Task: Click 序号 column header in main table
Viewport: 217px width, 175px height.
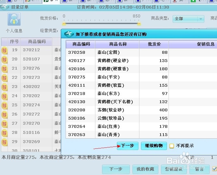Action: point(14,41)
